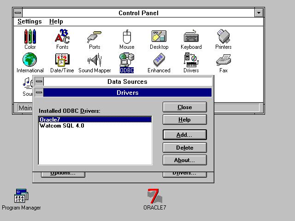The width and height of the screenshot is (295, 221).
Task: Open the Printers icon
Action: click(223, 36)
